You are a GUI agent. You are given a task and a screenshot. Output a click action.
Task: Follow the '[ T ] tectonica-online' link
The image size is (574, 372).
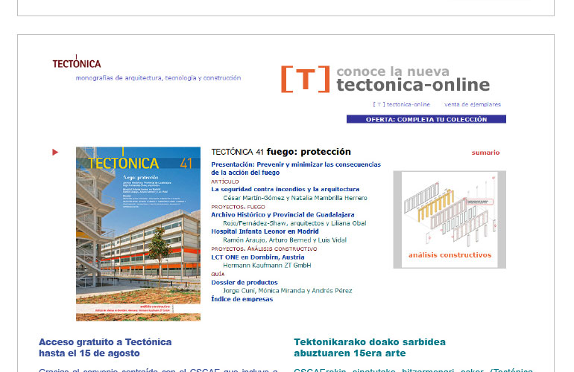(x=401, y=104)
